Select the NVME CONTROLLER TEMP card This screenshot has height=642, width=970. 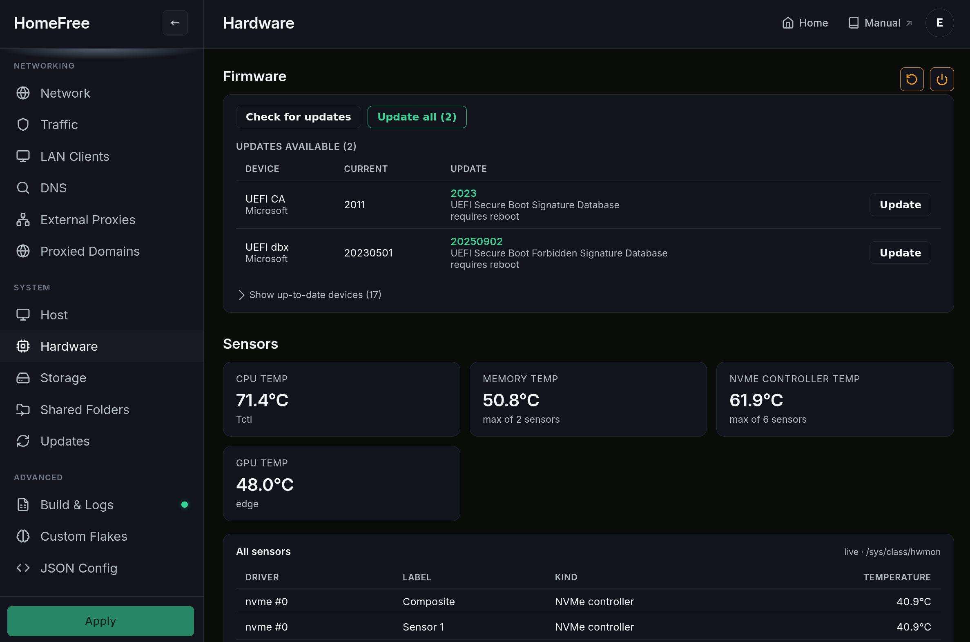pos(835,399)
